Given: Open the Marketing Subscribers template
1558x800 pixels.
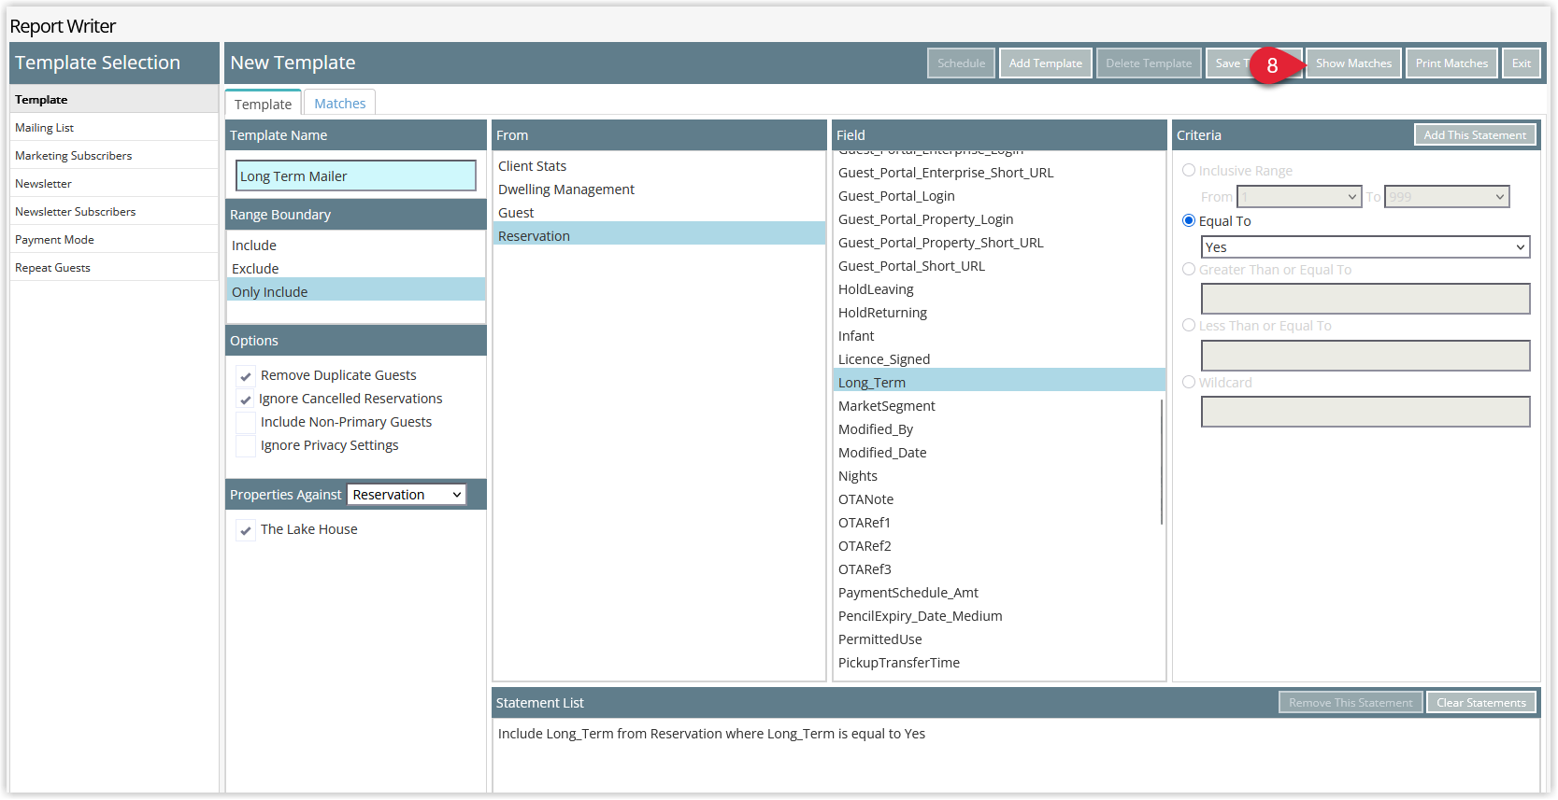Looking at the screenshot, I should point(114,156).
